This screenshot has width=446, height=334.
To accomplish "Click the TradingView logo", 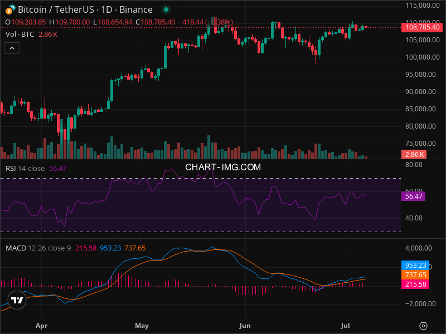I will point(17,300).
